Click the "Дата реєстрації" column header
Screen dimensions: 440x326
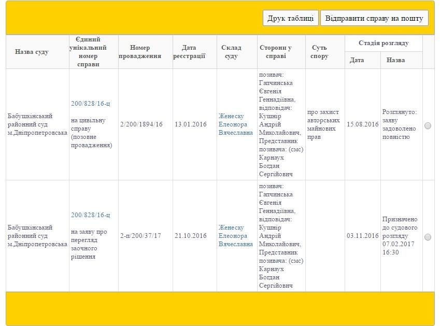(x=189, y=52)
